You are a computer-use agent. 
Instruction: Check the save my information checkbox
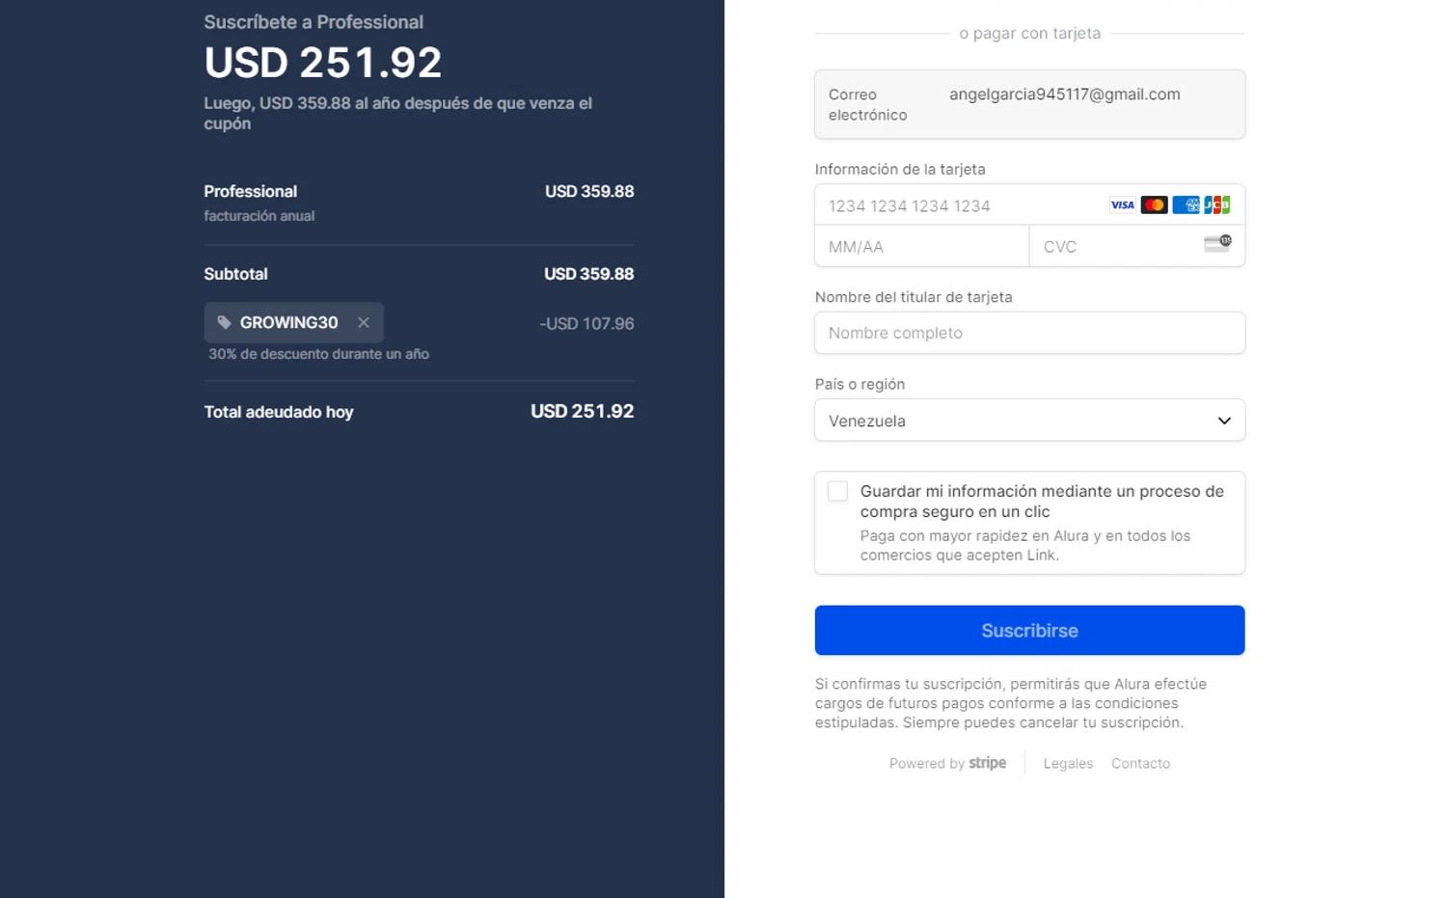(837, 492)
